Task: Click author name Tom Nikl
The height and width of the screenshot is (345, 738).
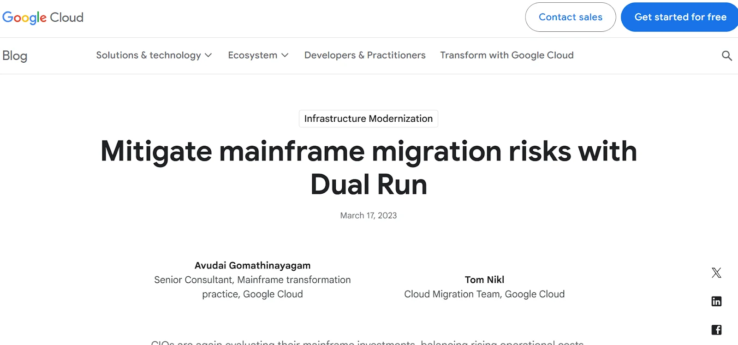Action: tap(484, 280)
